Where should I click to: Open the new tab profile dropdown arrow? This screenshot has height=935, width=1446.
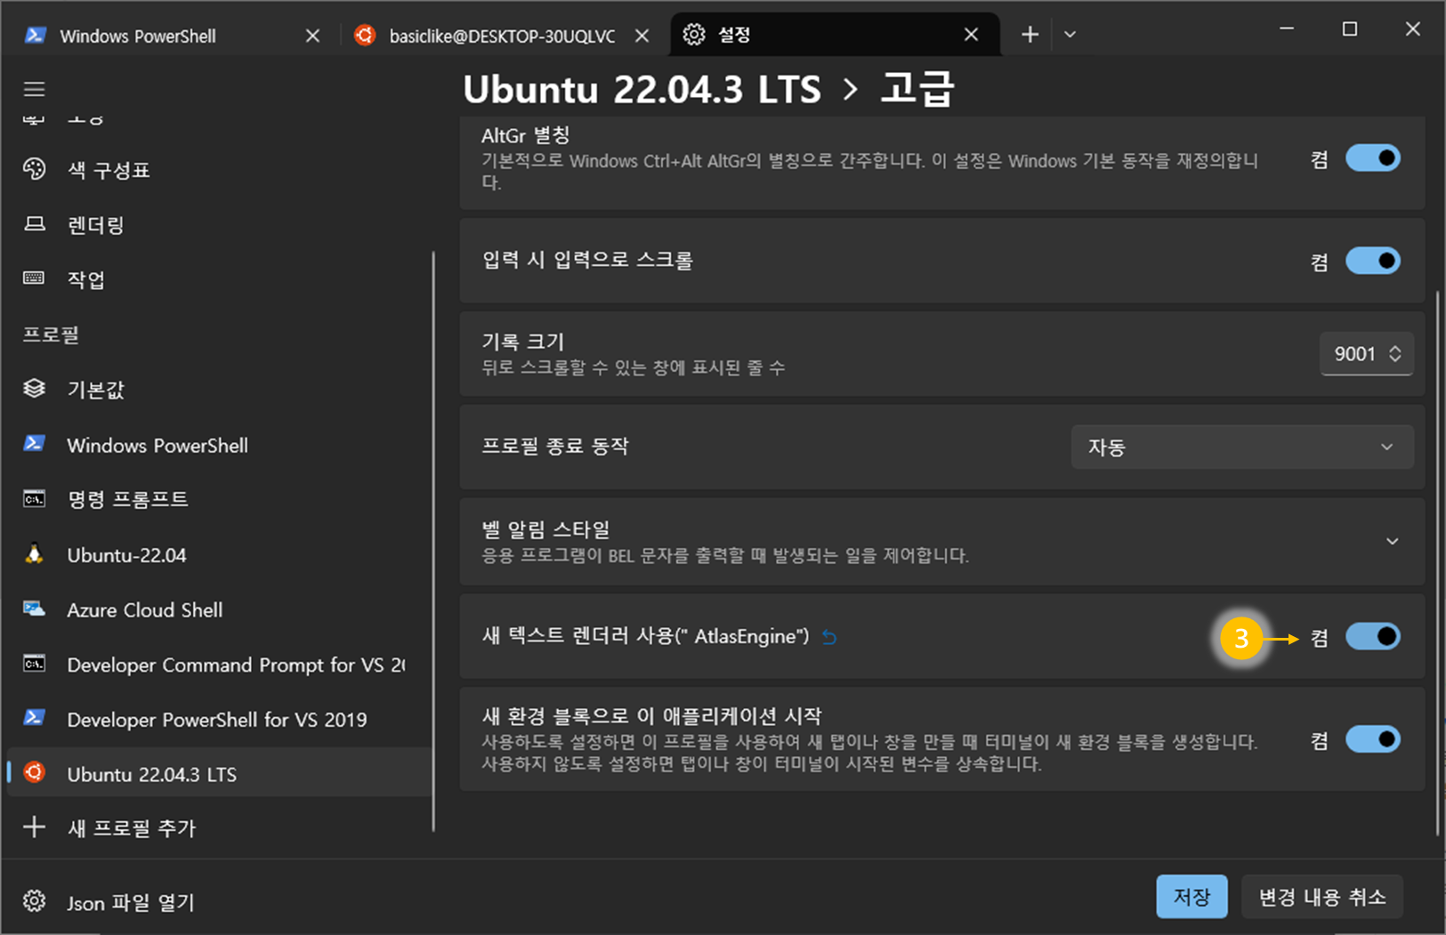pos(1070,35)
